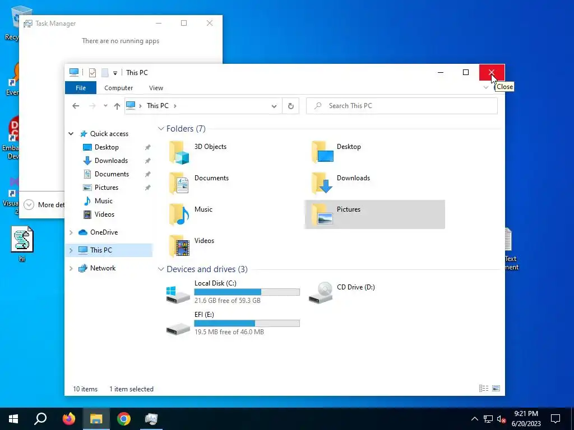Screen dimensions: 574x430
Task: Show hidden tray icons chevron
Action: coord(474,419)
